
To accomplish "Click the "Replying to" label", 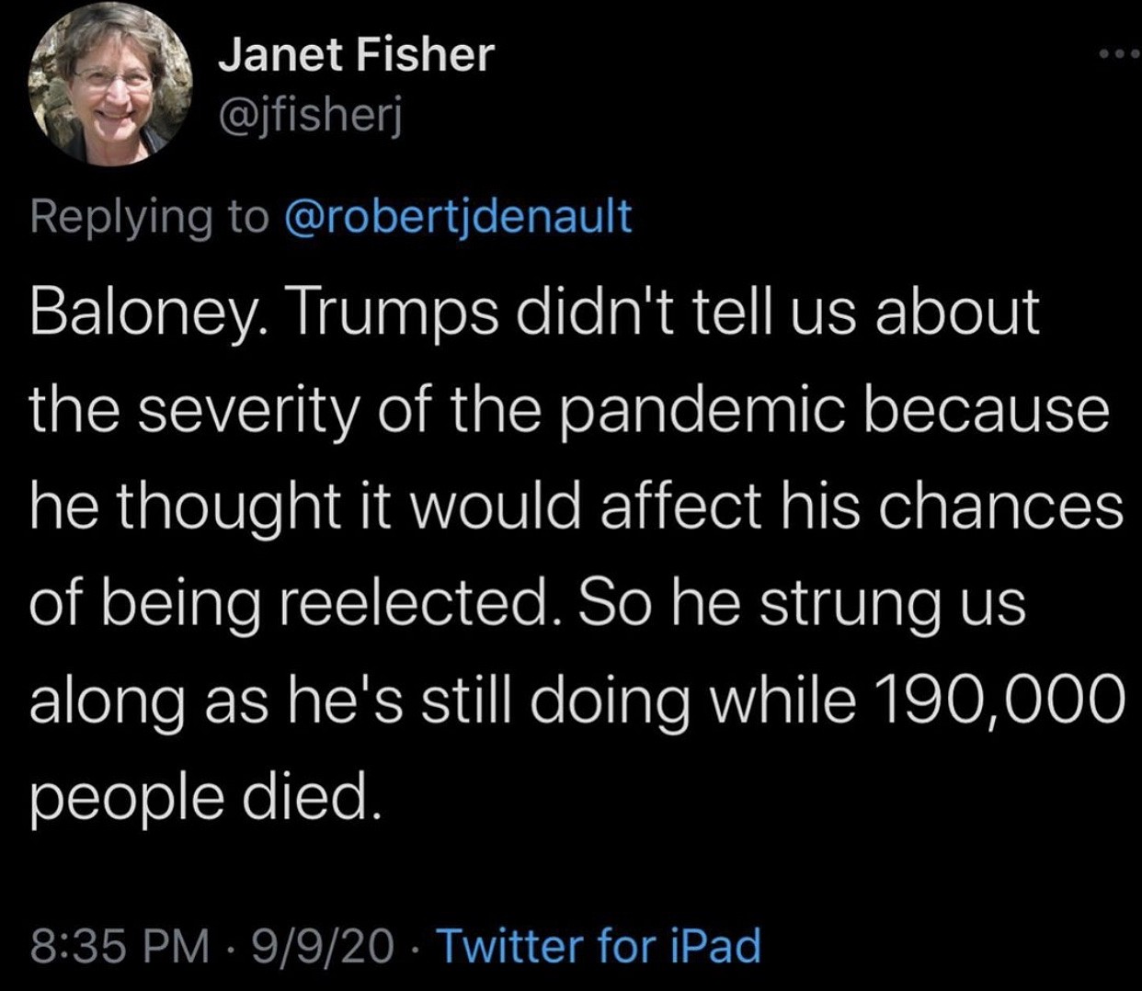I will [150, 216].
